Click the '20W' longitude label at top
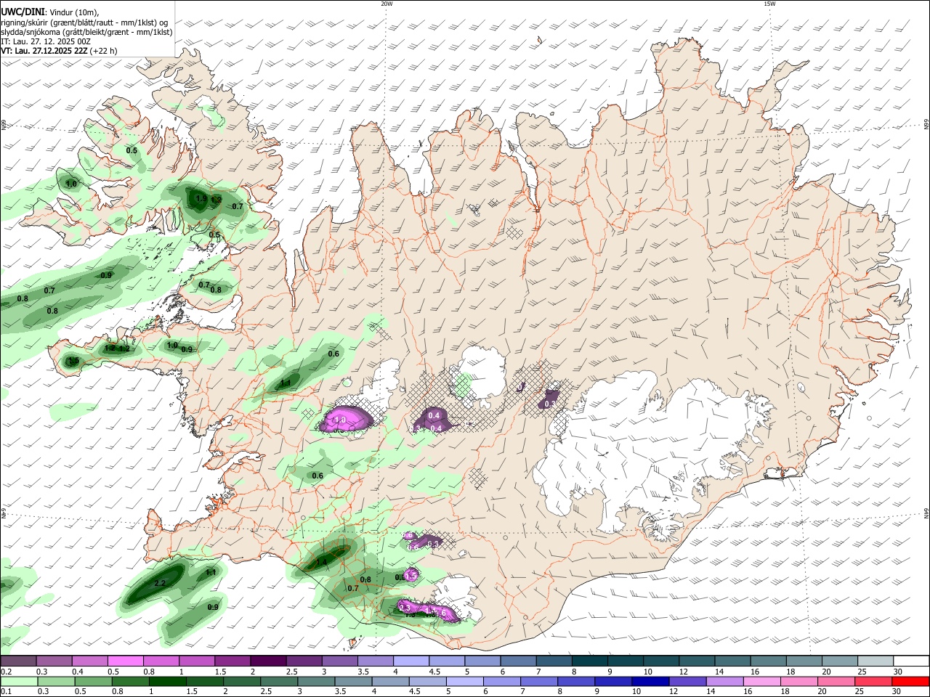The width and height of the screenshot is (930, 697). point(387,4)
